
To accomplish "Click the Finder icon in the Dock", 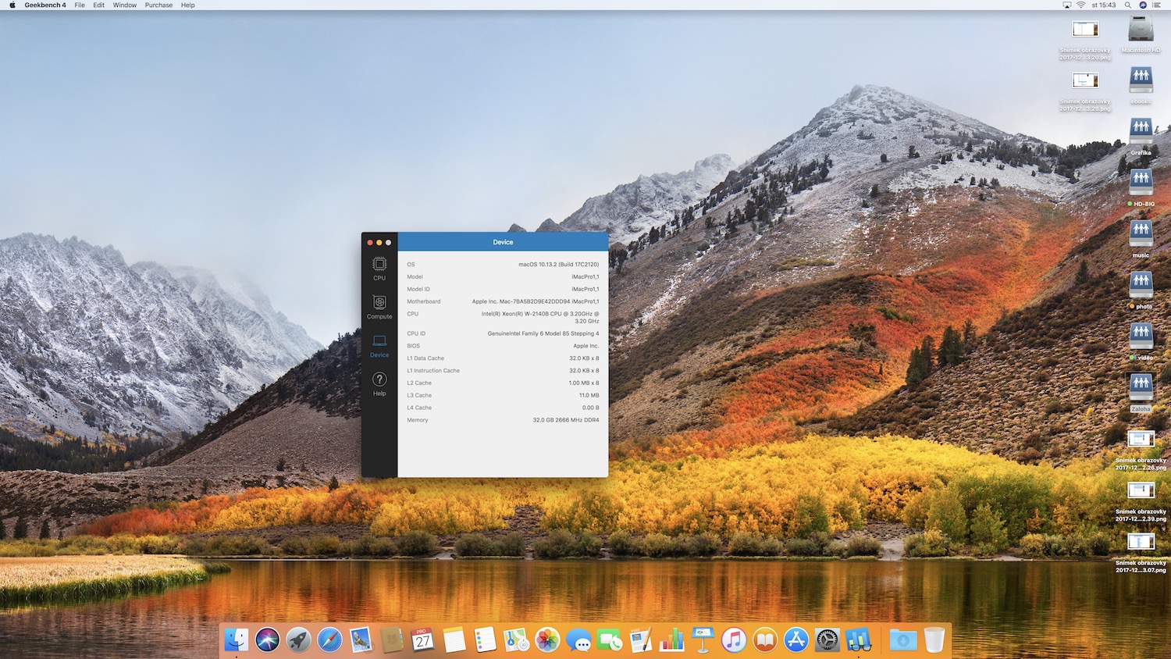I will pos(237,640).
